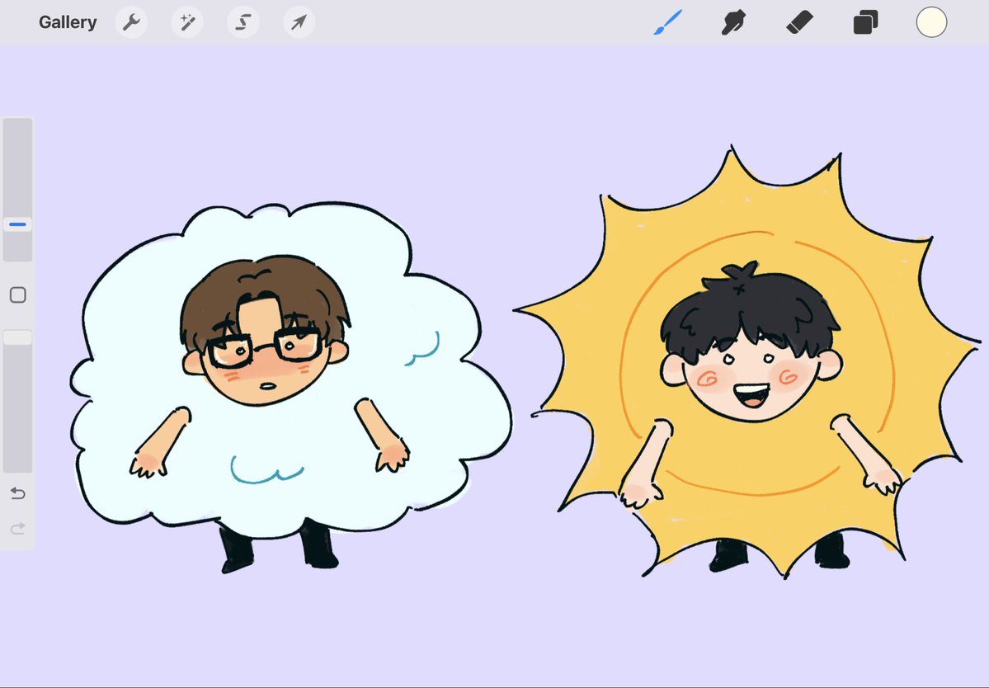Open the active color picker
Image resolution: width=989 pixels, height=688 pixels.
pyautogui.click(x=930, y=22)
